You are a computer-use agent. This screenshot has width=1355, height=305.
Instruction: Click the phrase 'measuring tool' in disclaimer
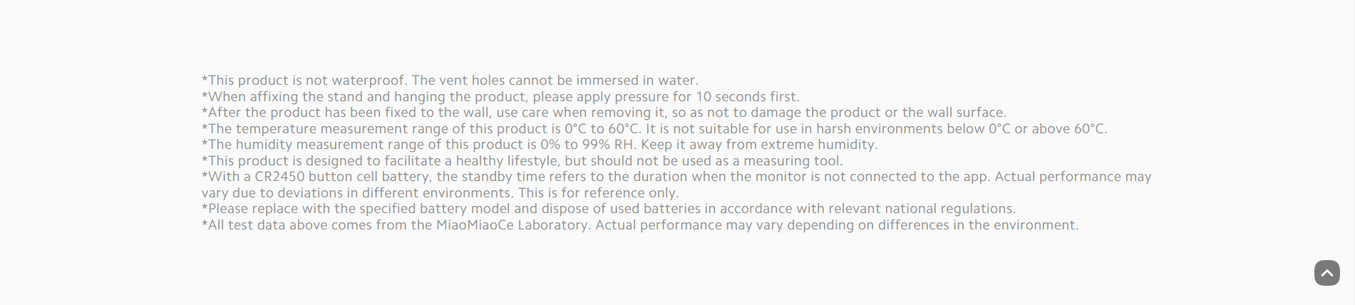point(792,161)
